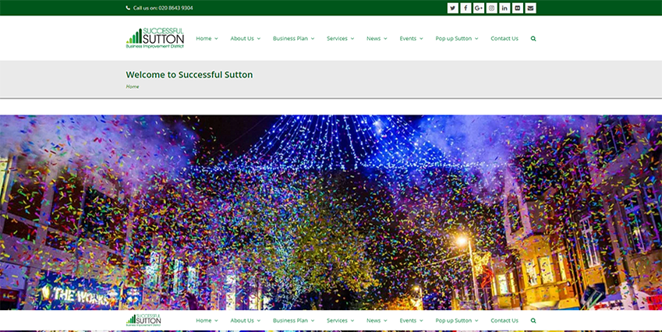Click the Successful Sutton logo in the top header

[x=155, y=38]
